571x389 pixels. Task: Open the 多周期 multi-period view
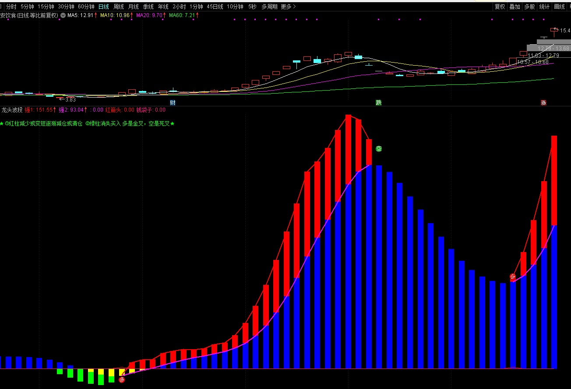tap(269, 7)
